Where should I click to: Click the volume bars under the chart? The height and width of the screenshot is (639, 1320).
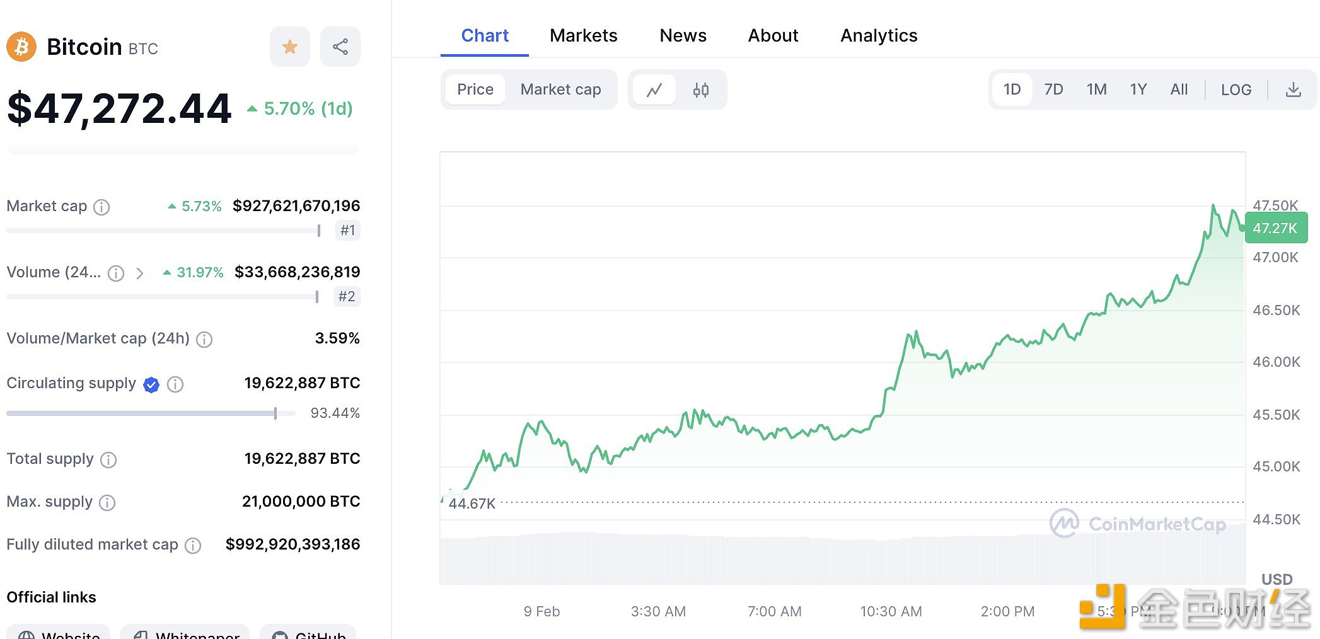pyautogui.click(x=842, y=558)
